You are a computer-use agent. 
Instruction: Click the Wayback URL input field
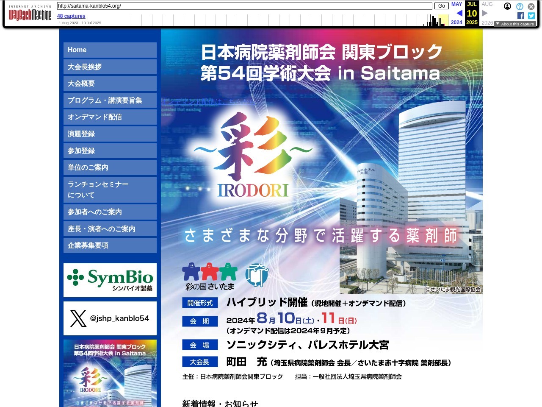(x=244, y=6)
